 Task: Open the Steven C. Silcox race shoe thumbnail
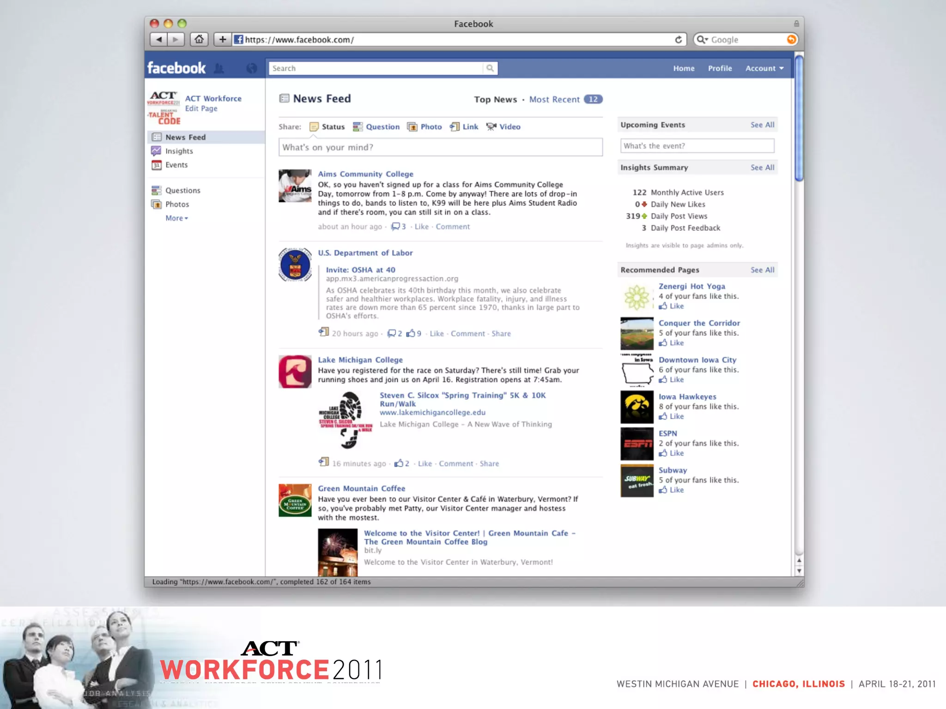pos(346,420)
